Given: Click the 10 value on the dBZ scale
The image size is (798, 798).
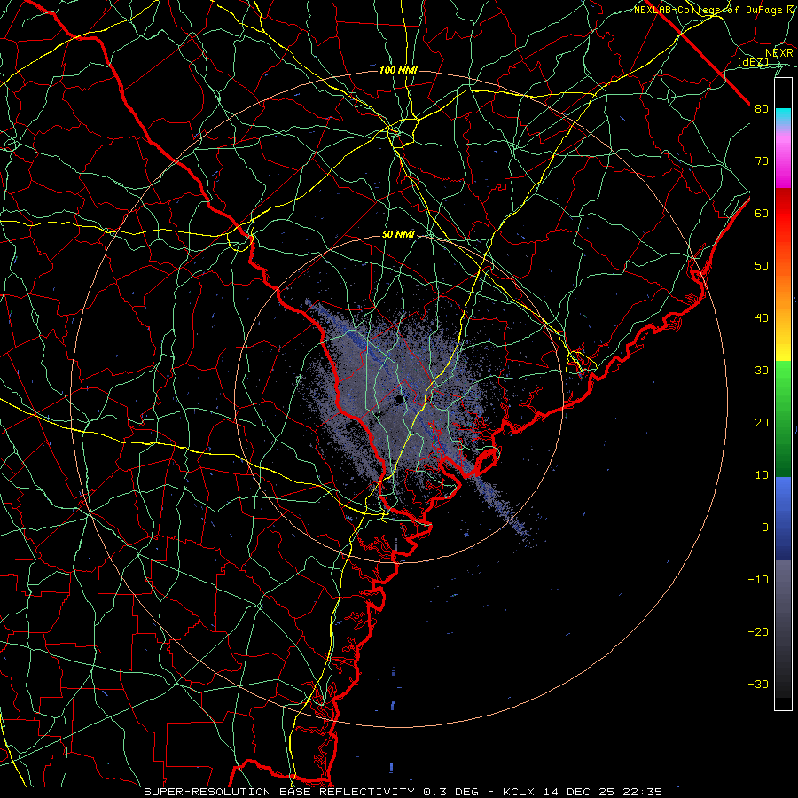Looking at the screenshot, I should (762, 475).
